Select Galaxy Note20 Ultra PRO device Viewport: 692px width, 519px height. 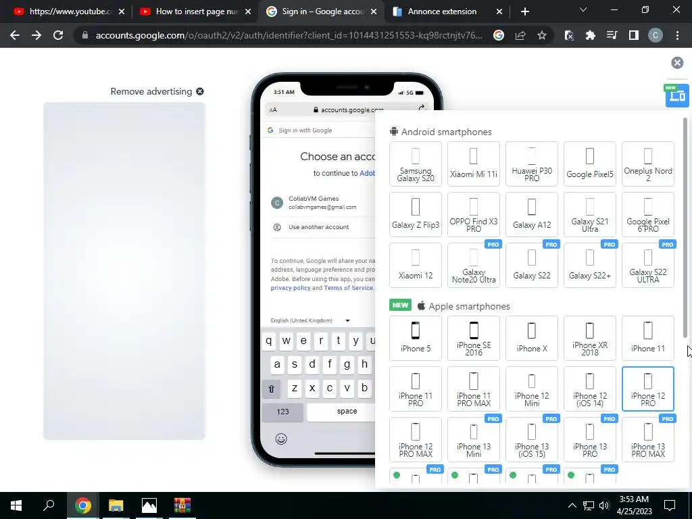click(x=474, y=265)
